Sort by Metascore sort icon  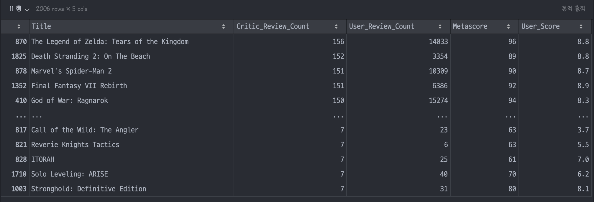508,27
